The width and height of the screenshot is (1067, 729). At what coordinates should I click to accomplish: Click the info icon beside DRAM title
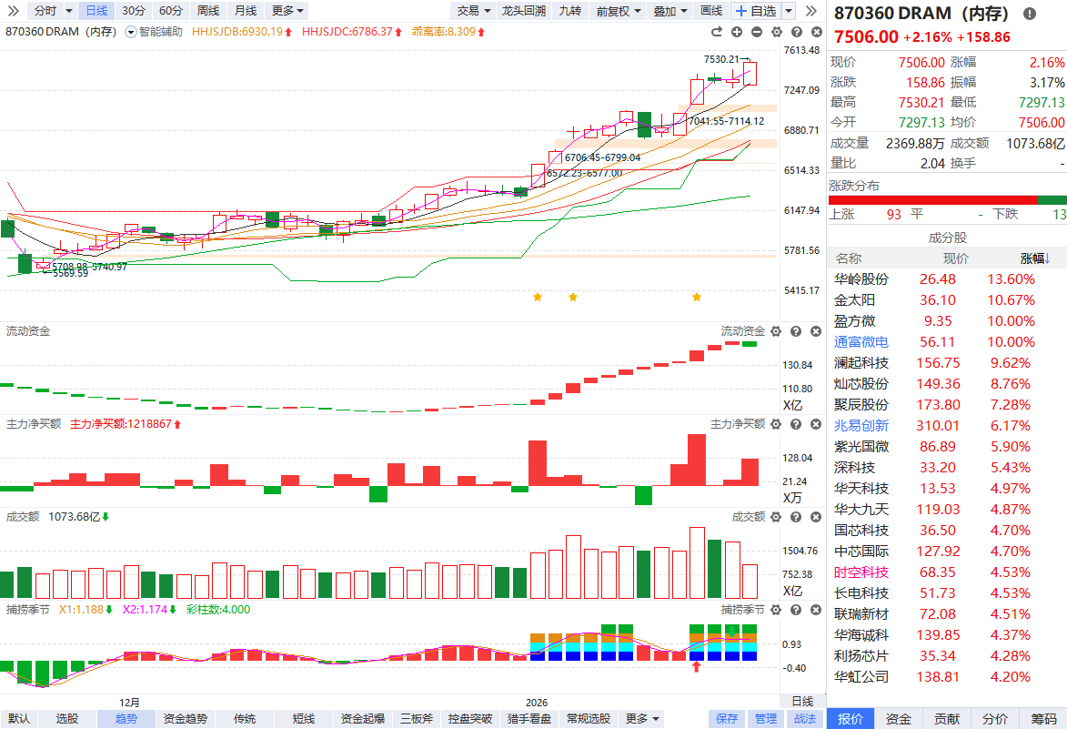1029,15
